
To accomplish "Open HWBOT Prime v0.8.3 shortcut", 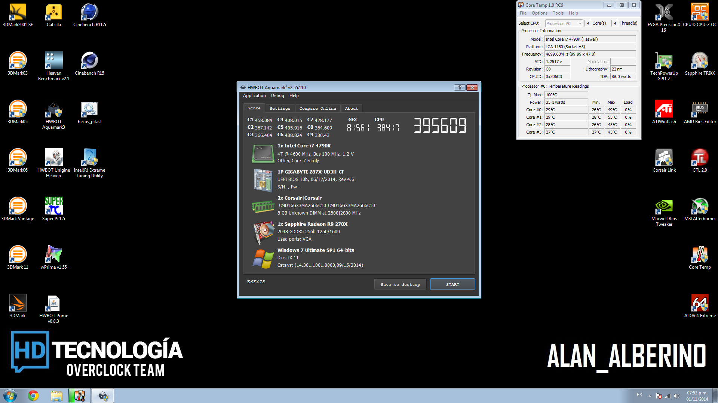I will click(53, 309).
